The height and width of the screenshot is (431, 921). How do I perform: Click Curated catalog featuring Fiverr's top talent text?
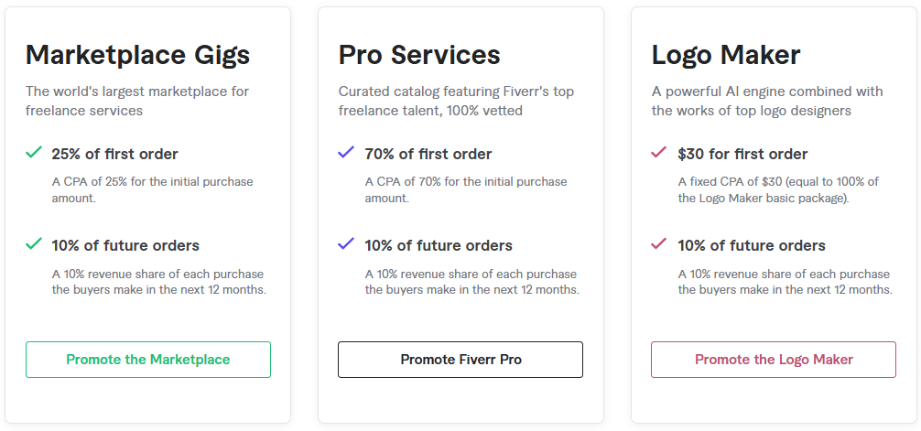(x=457, y=101)
